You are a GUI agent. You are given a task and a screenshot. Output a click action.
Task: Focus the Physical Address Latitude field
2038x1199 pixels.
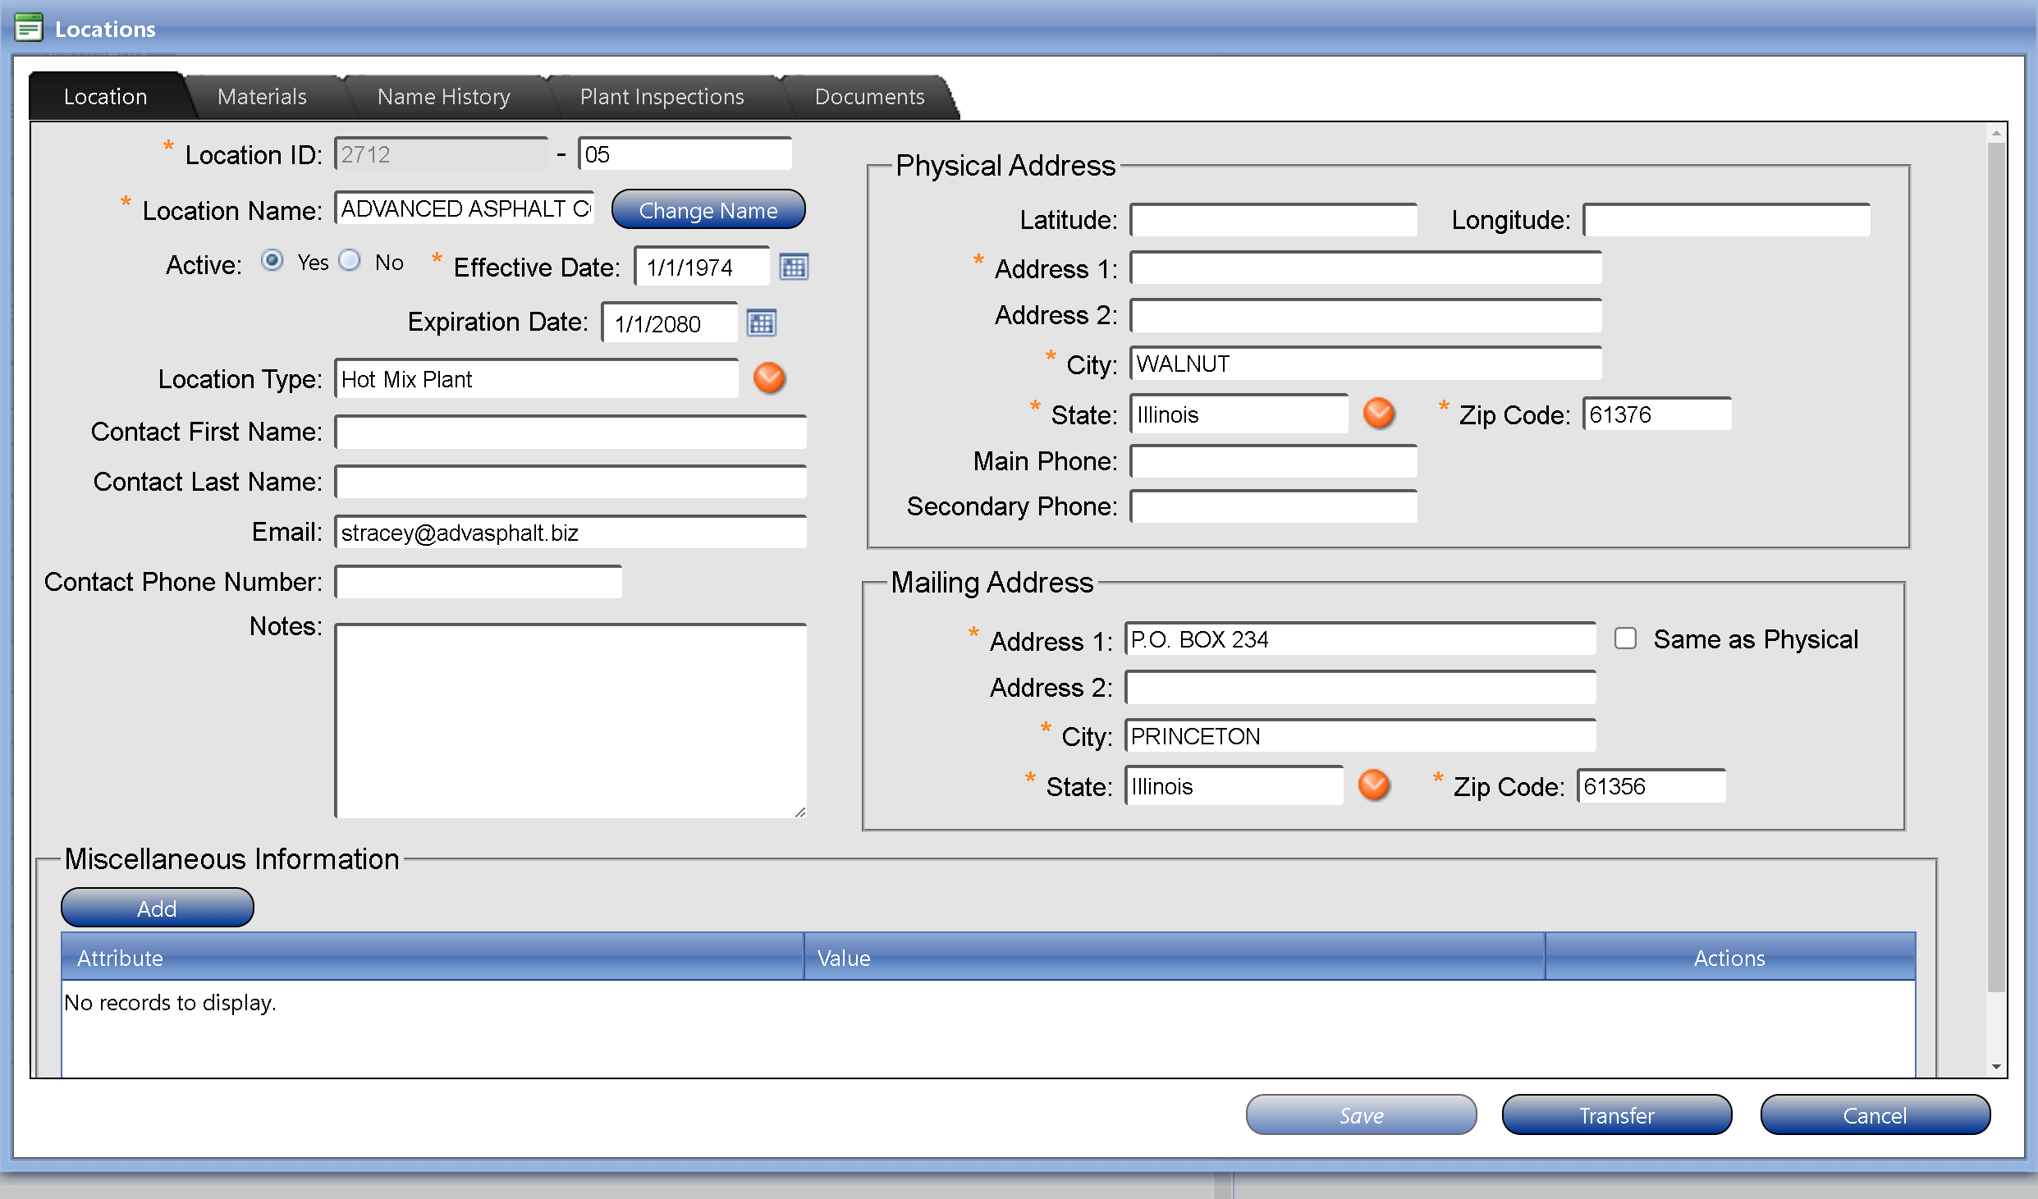[x=1273, y=220]
